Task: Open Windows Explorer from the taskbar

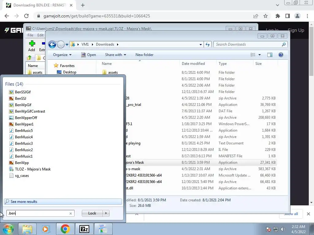Action: click(x=27, y=229)
